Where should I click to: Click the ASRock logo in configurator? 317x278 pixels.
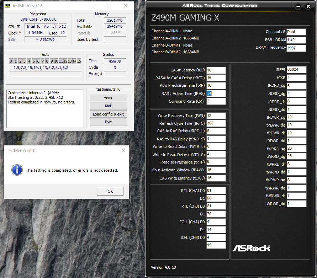(251, 248)
